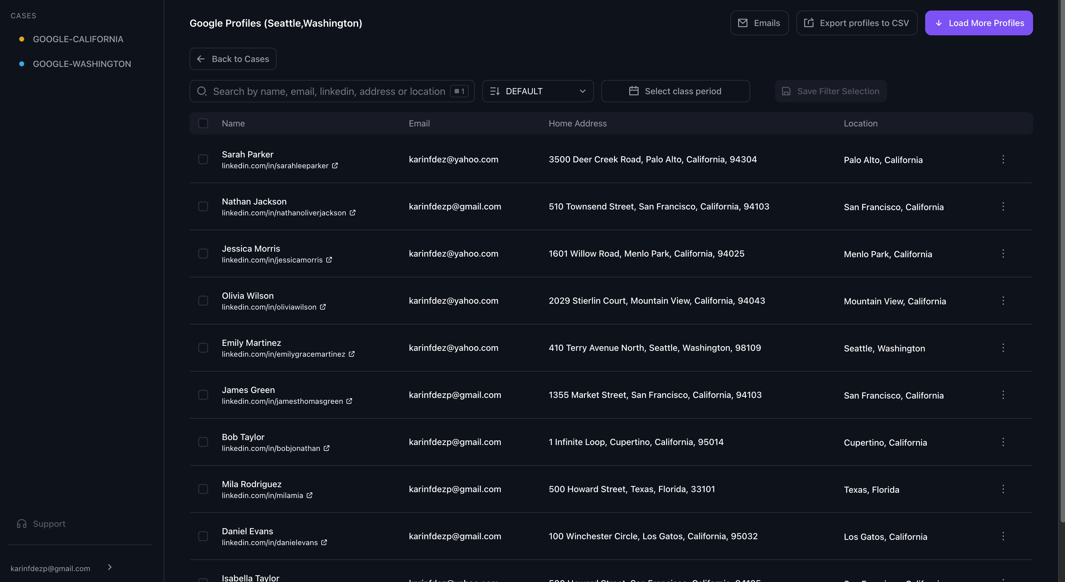Click the magnifier icon in the search bar
The width and height of the screenshot is (1065, 582).
coord(203,91)
